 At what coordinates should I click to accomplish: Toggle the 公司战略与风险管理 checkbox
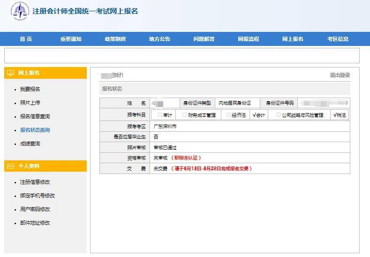[x=279, y=115]
